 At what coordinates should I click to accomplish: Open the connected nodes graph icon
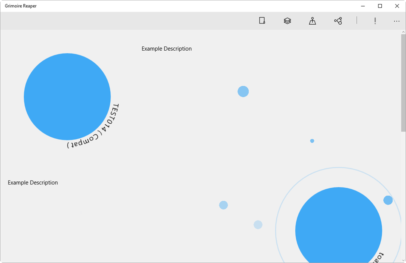(338, 21)
